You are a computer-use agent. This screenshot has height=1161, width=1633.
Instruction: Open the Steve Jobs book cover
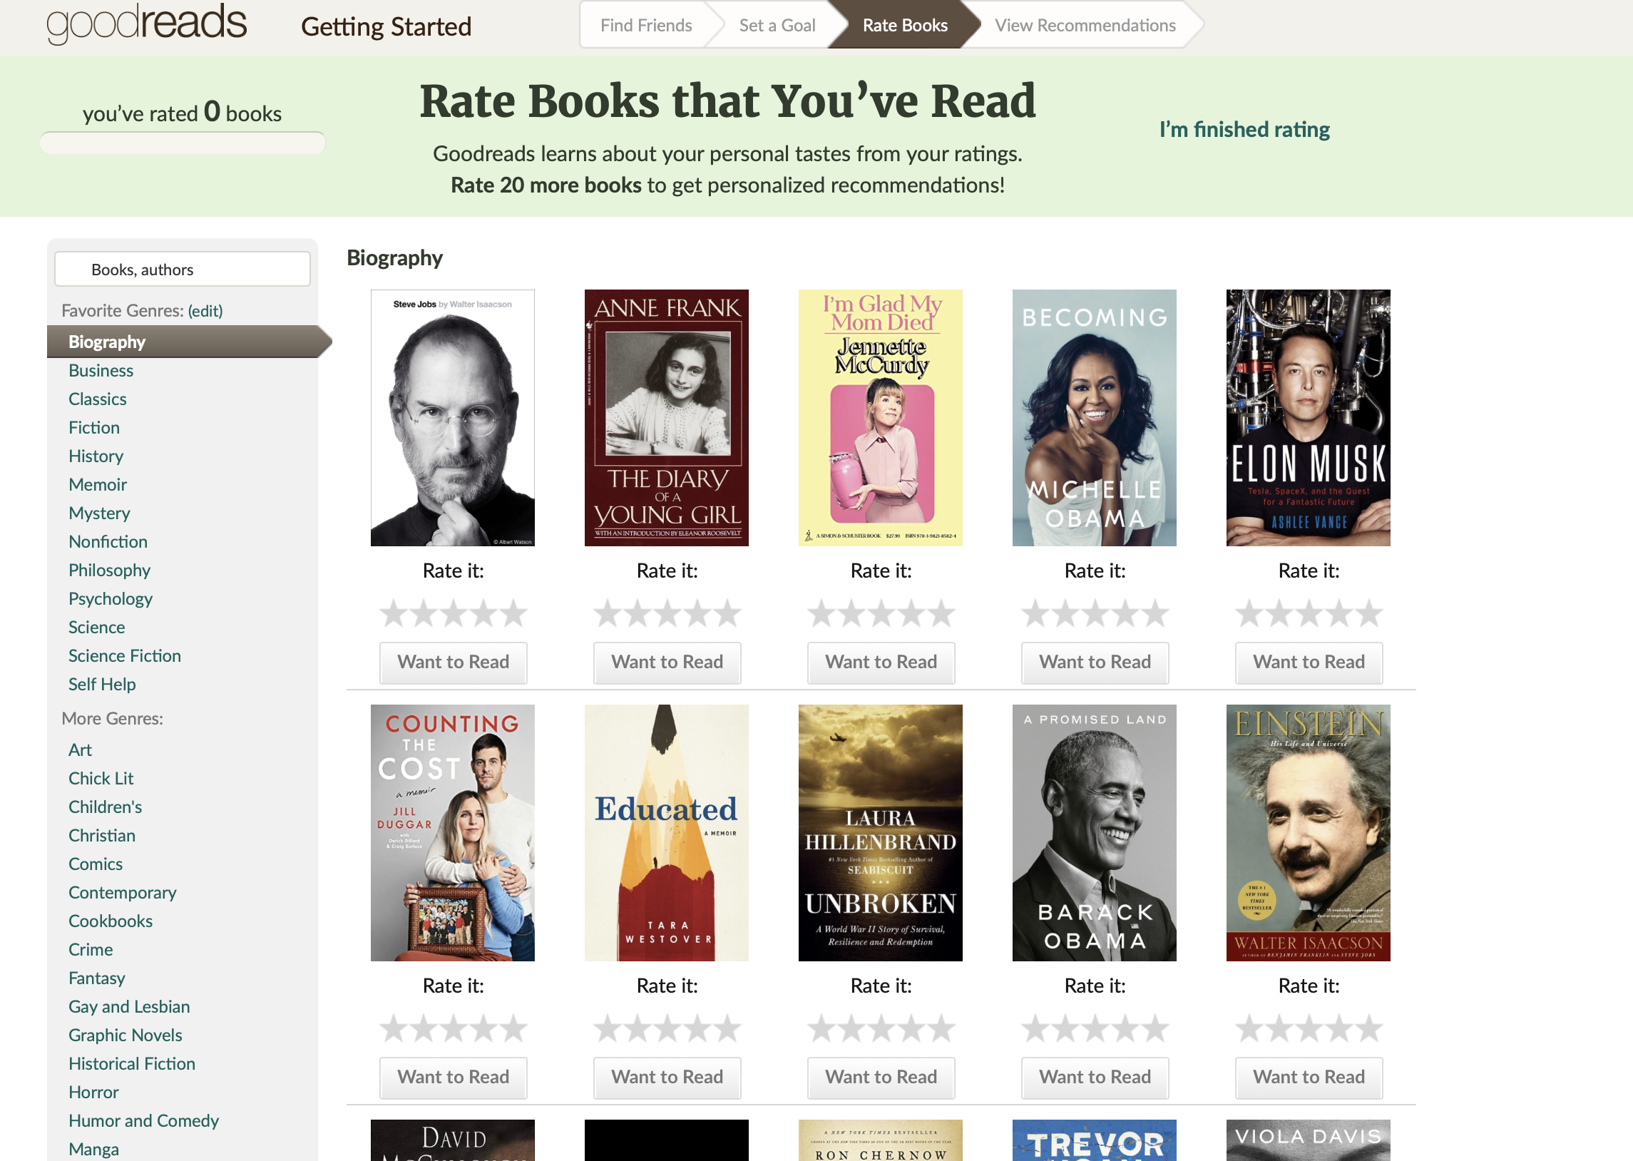(452, 417)
